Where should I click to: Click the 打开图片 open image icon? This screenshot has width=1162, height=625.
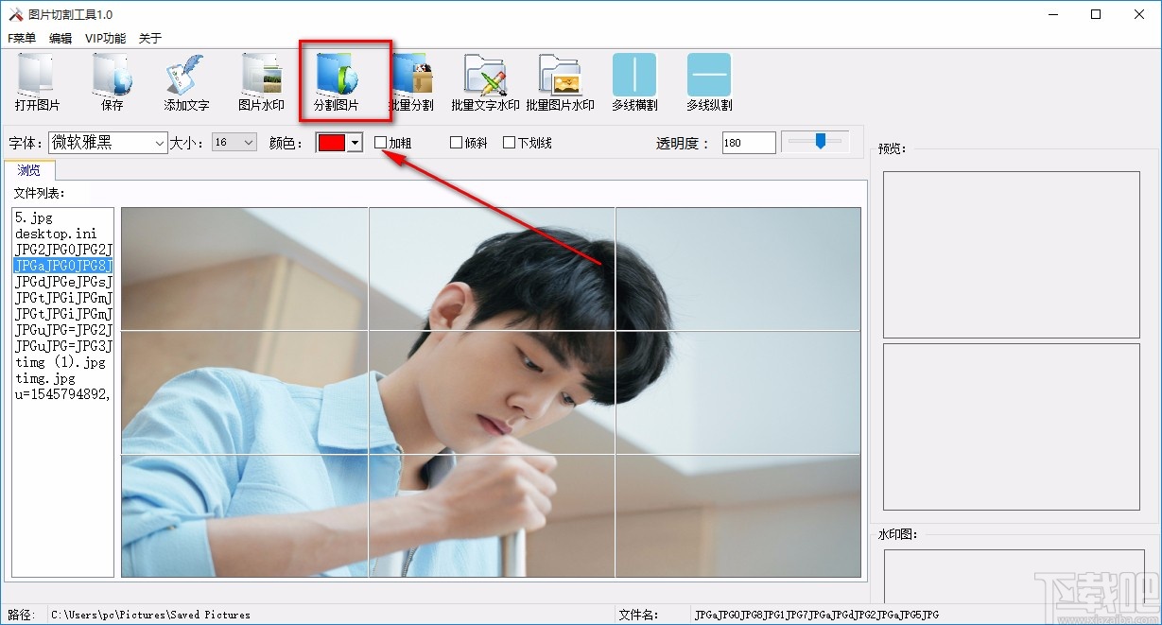pos(37,82)
